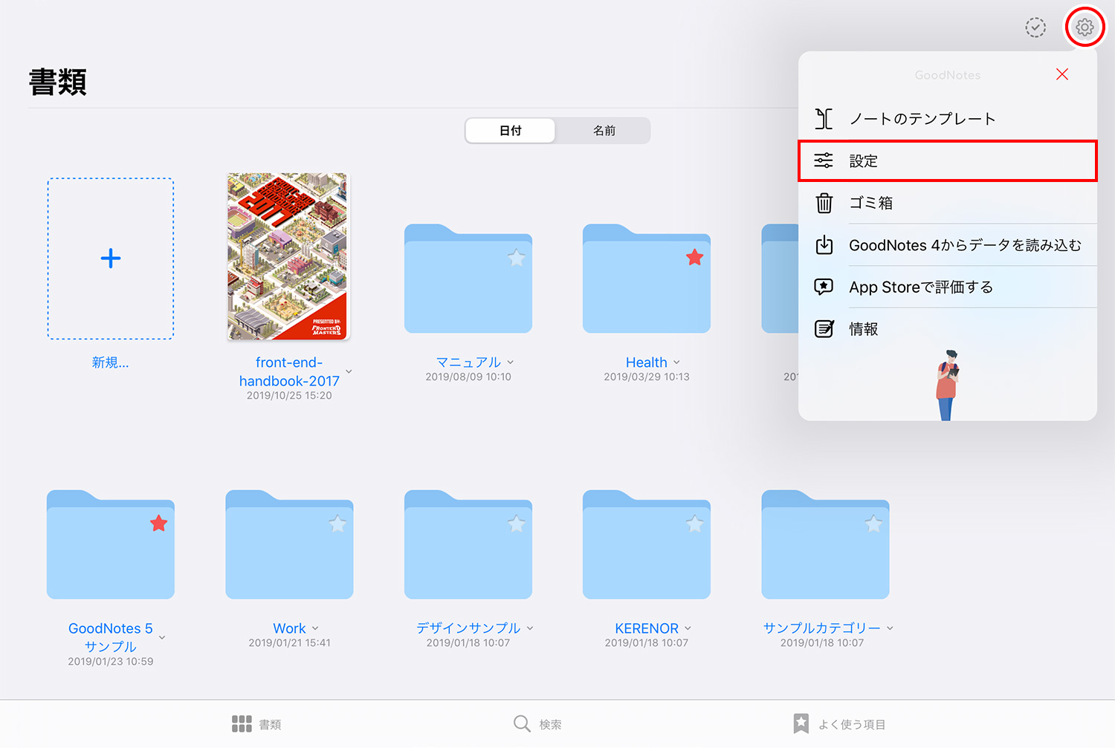Open 情報 menu entry
The image size is (1115, 748).
[x=948, y=329]
